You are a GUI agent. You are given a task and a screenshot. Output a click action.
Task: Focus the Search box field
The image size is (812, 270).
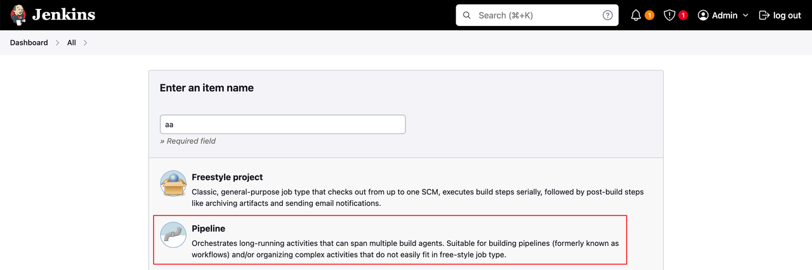click(x=537, y=15)
